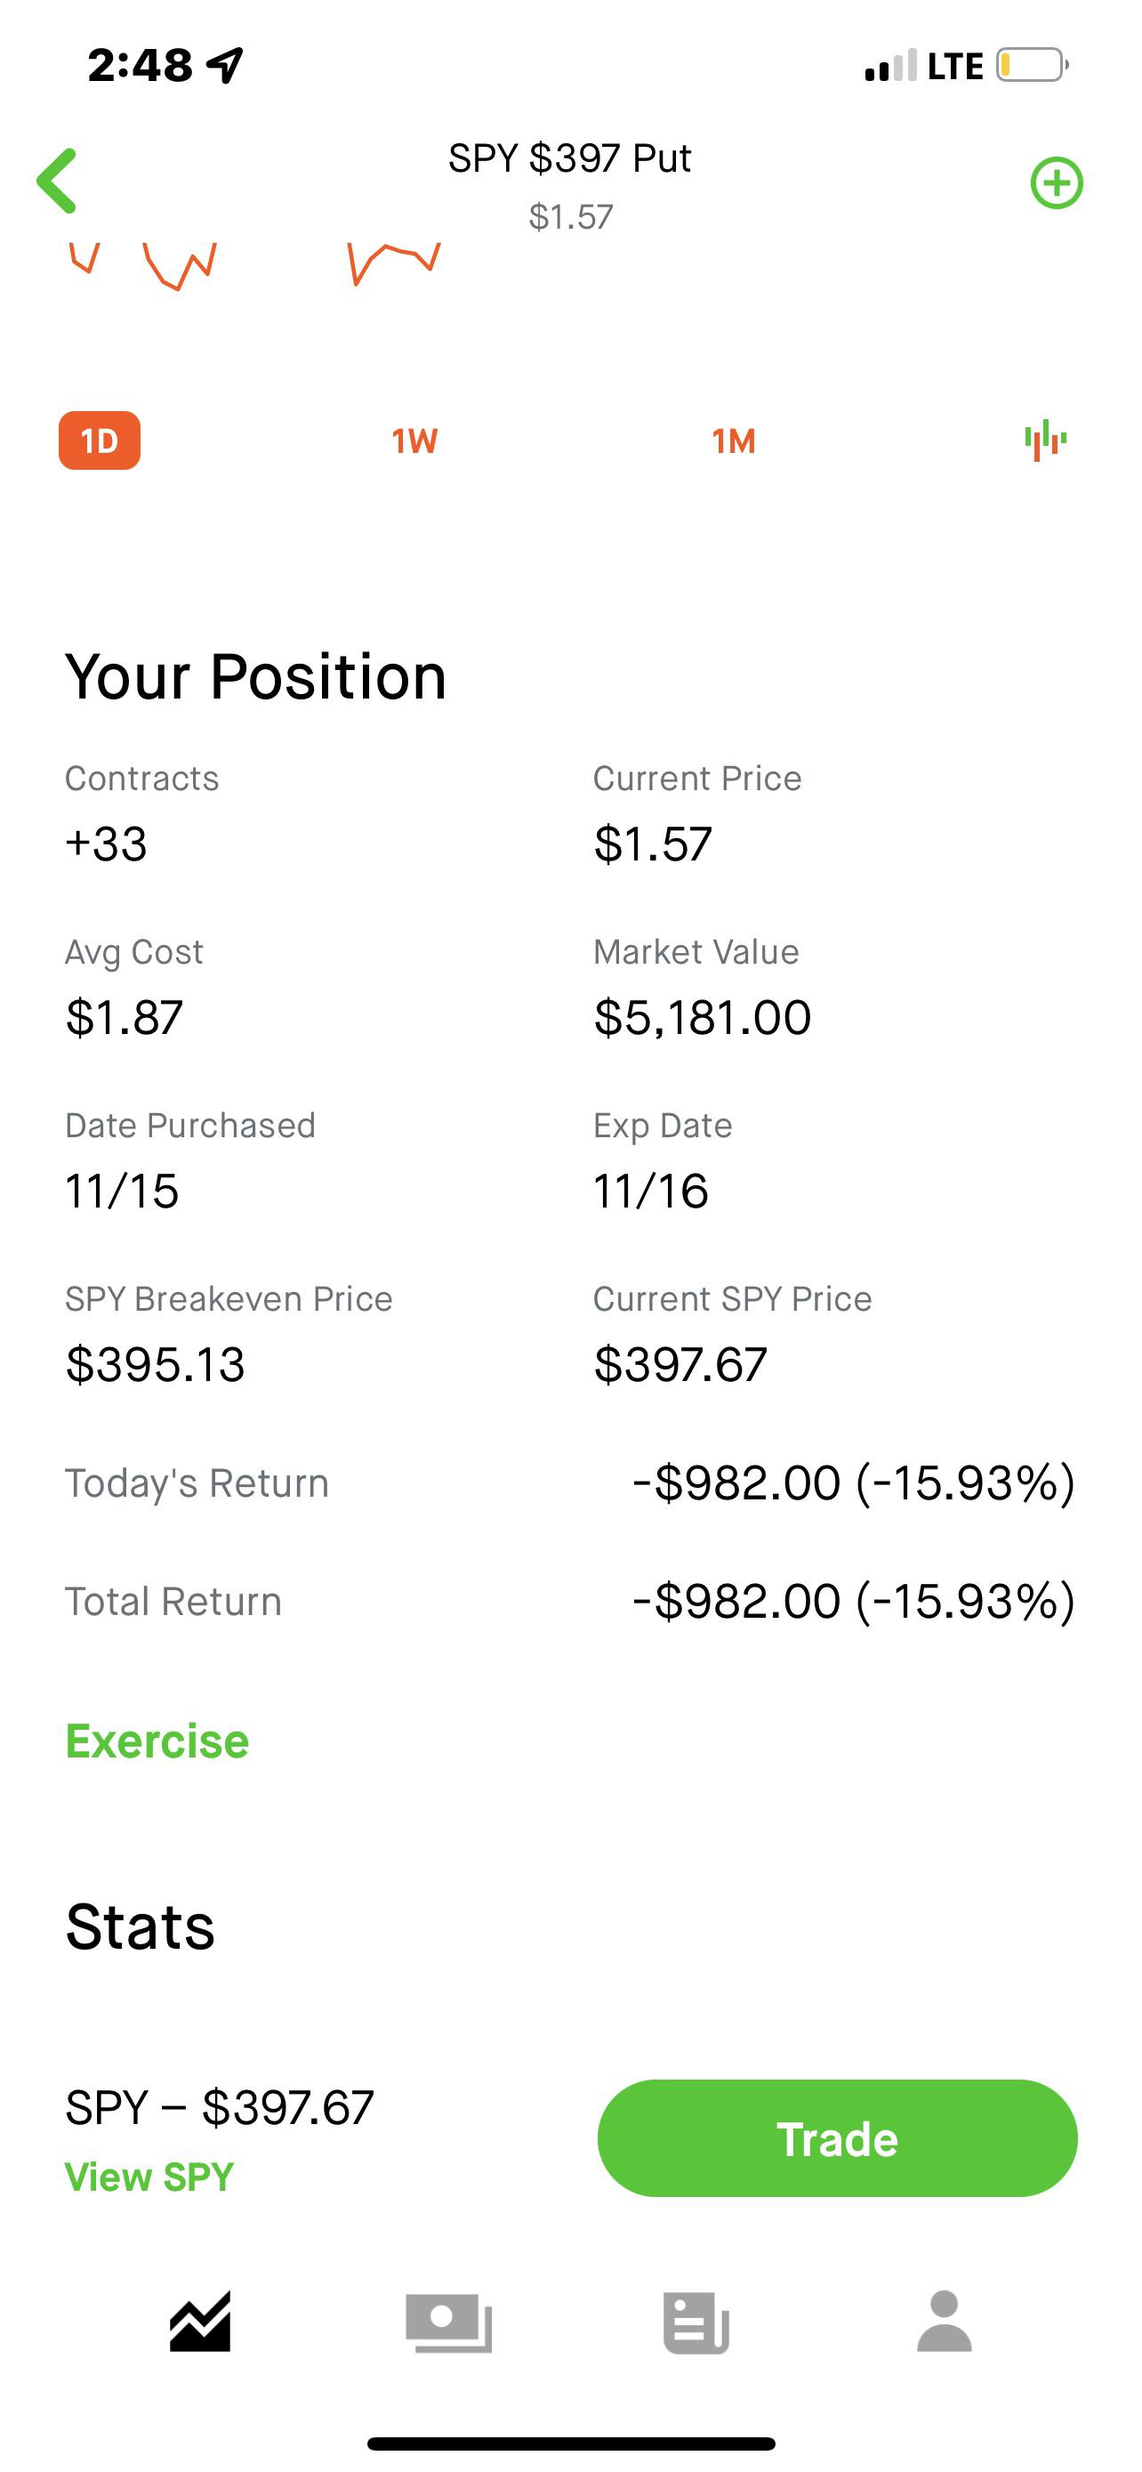Tap the home indicator bar
This screenshot has height=2472, width=1142.
(x=570, y=2444)
